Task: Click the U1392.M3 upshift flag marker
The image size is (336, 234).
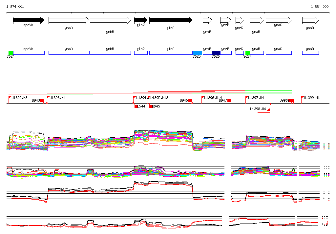Action: tap(10, 98)
